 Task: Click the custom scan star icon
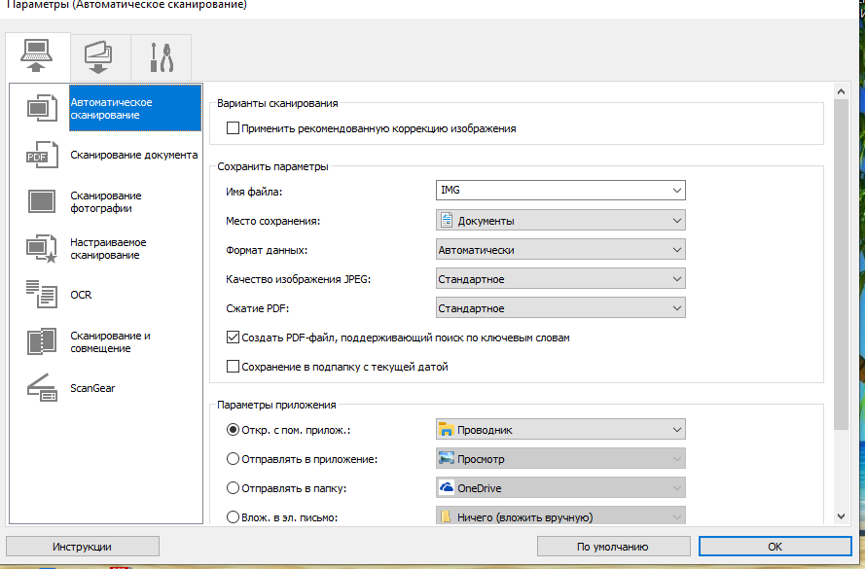[42, 249]
